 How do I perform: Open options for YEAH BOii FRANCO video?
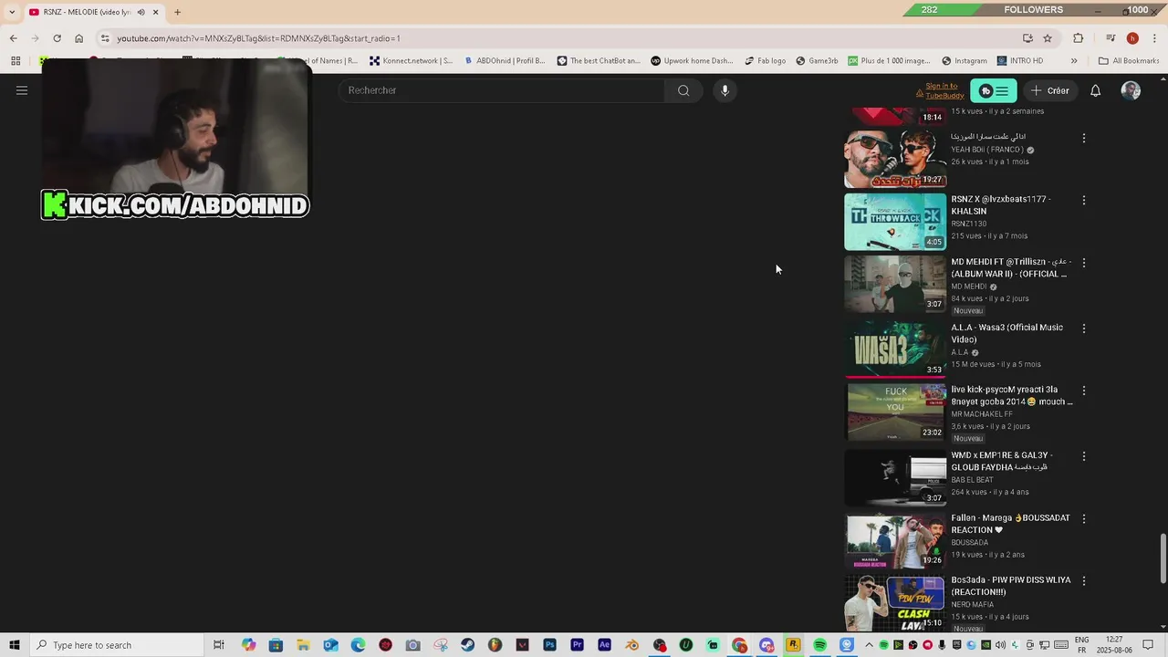(1084, 138)
